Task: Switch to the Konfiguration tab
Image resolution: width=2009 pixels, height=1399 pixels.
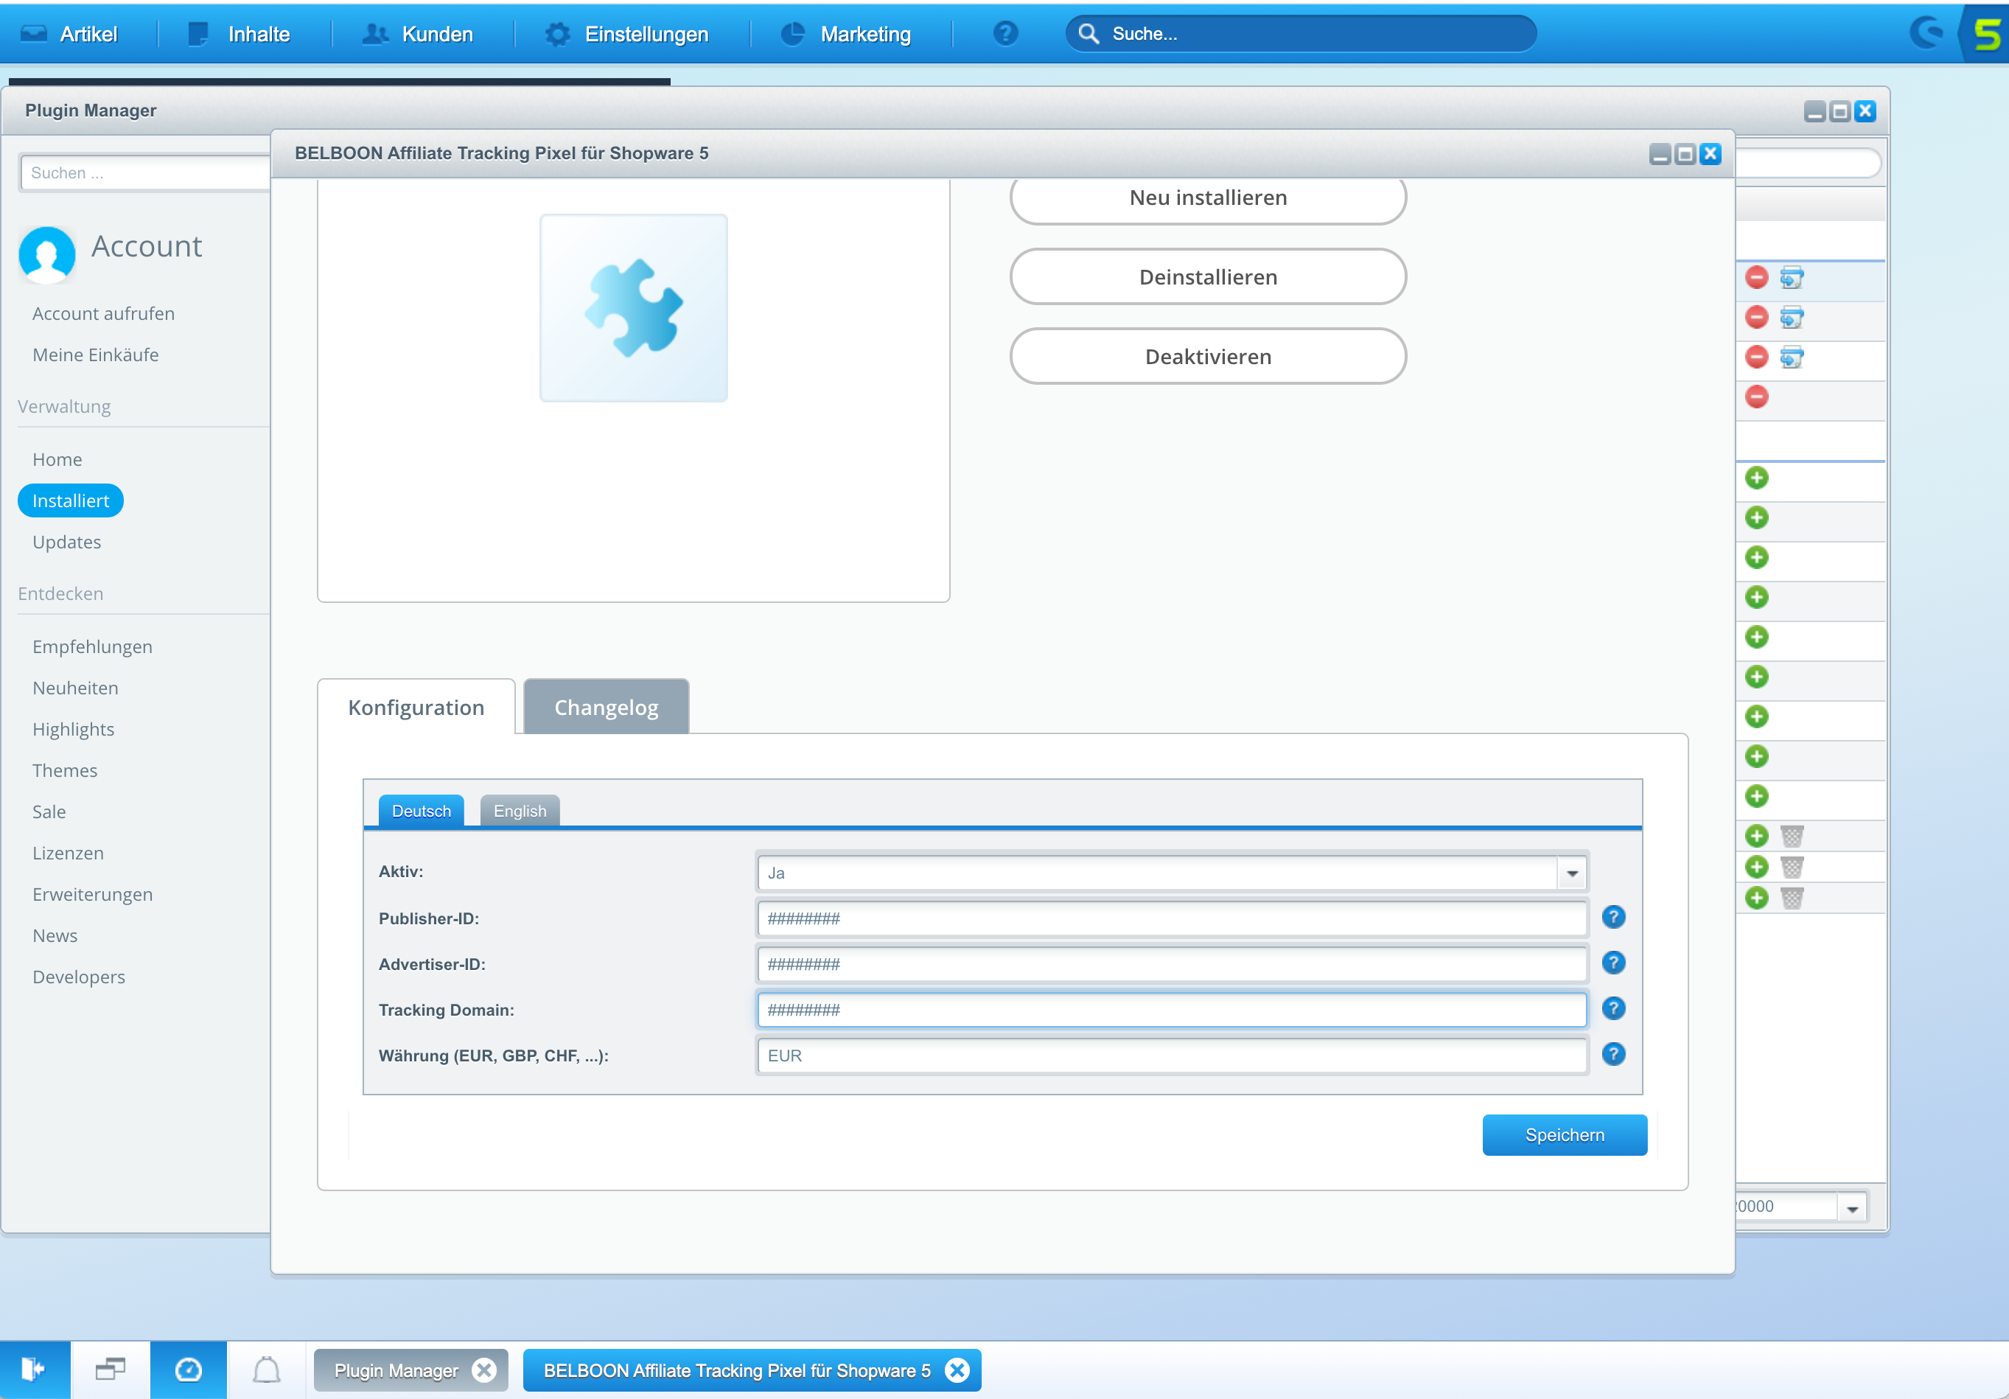Action: tap(416, 707)
